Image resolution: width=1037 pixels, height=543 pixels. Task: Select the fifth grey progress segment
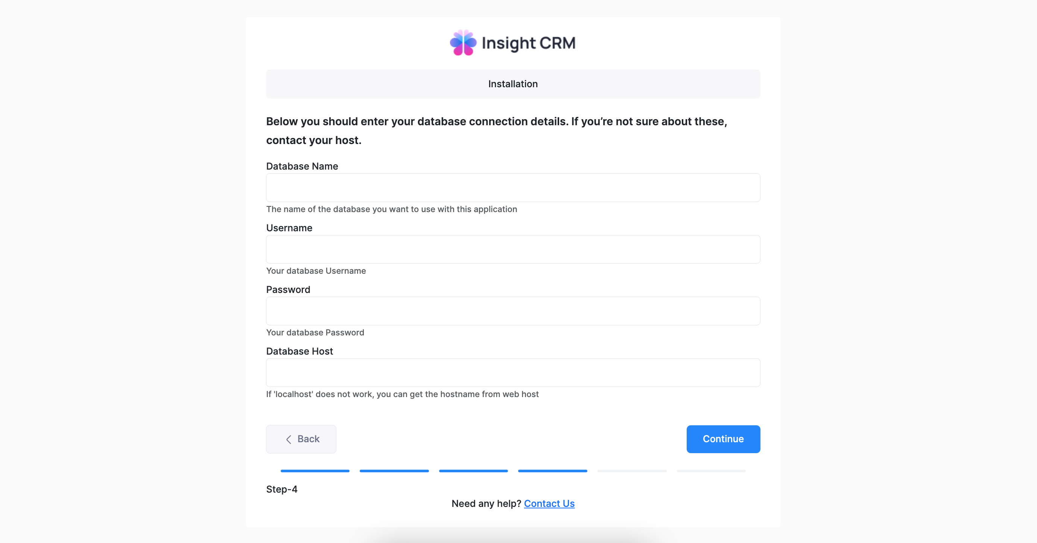(x=632, y=470)
